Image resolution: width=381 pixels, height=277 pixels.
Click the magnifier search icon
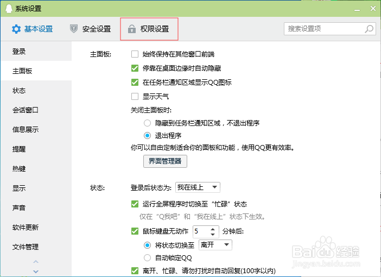(x=369, y=29)
